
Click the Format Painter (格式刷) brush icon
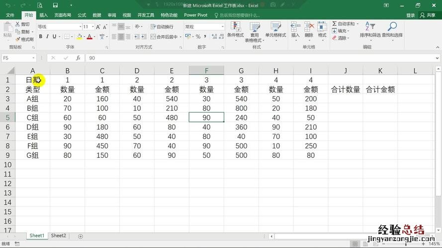click(17, 39)
